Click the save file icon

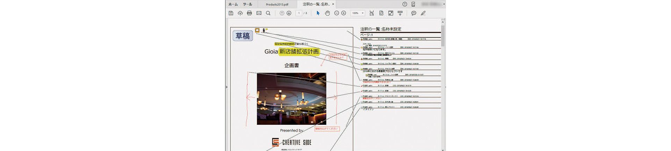pos(231,13)
